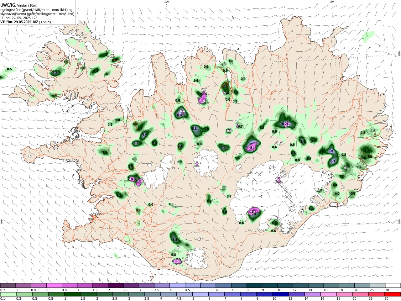Image resolution: width=401 pixels, height=301 pixels.
Task: Pick upper scale swatch between 2 and 2.5
Action: coord(115,285)
